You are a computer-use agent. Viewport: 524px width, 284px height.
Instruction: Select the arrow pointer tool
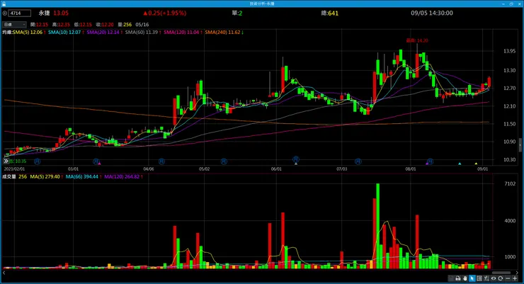pos(472,278)
